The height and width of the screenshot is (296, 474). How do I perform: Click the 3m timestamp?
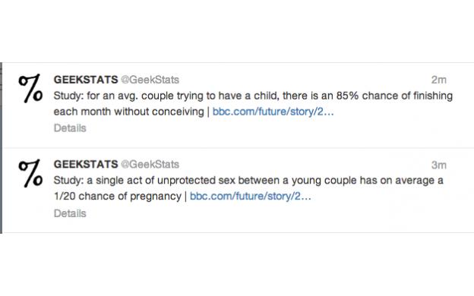click(438, 165)
